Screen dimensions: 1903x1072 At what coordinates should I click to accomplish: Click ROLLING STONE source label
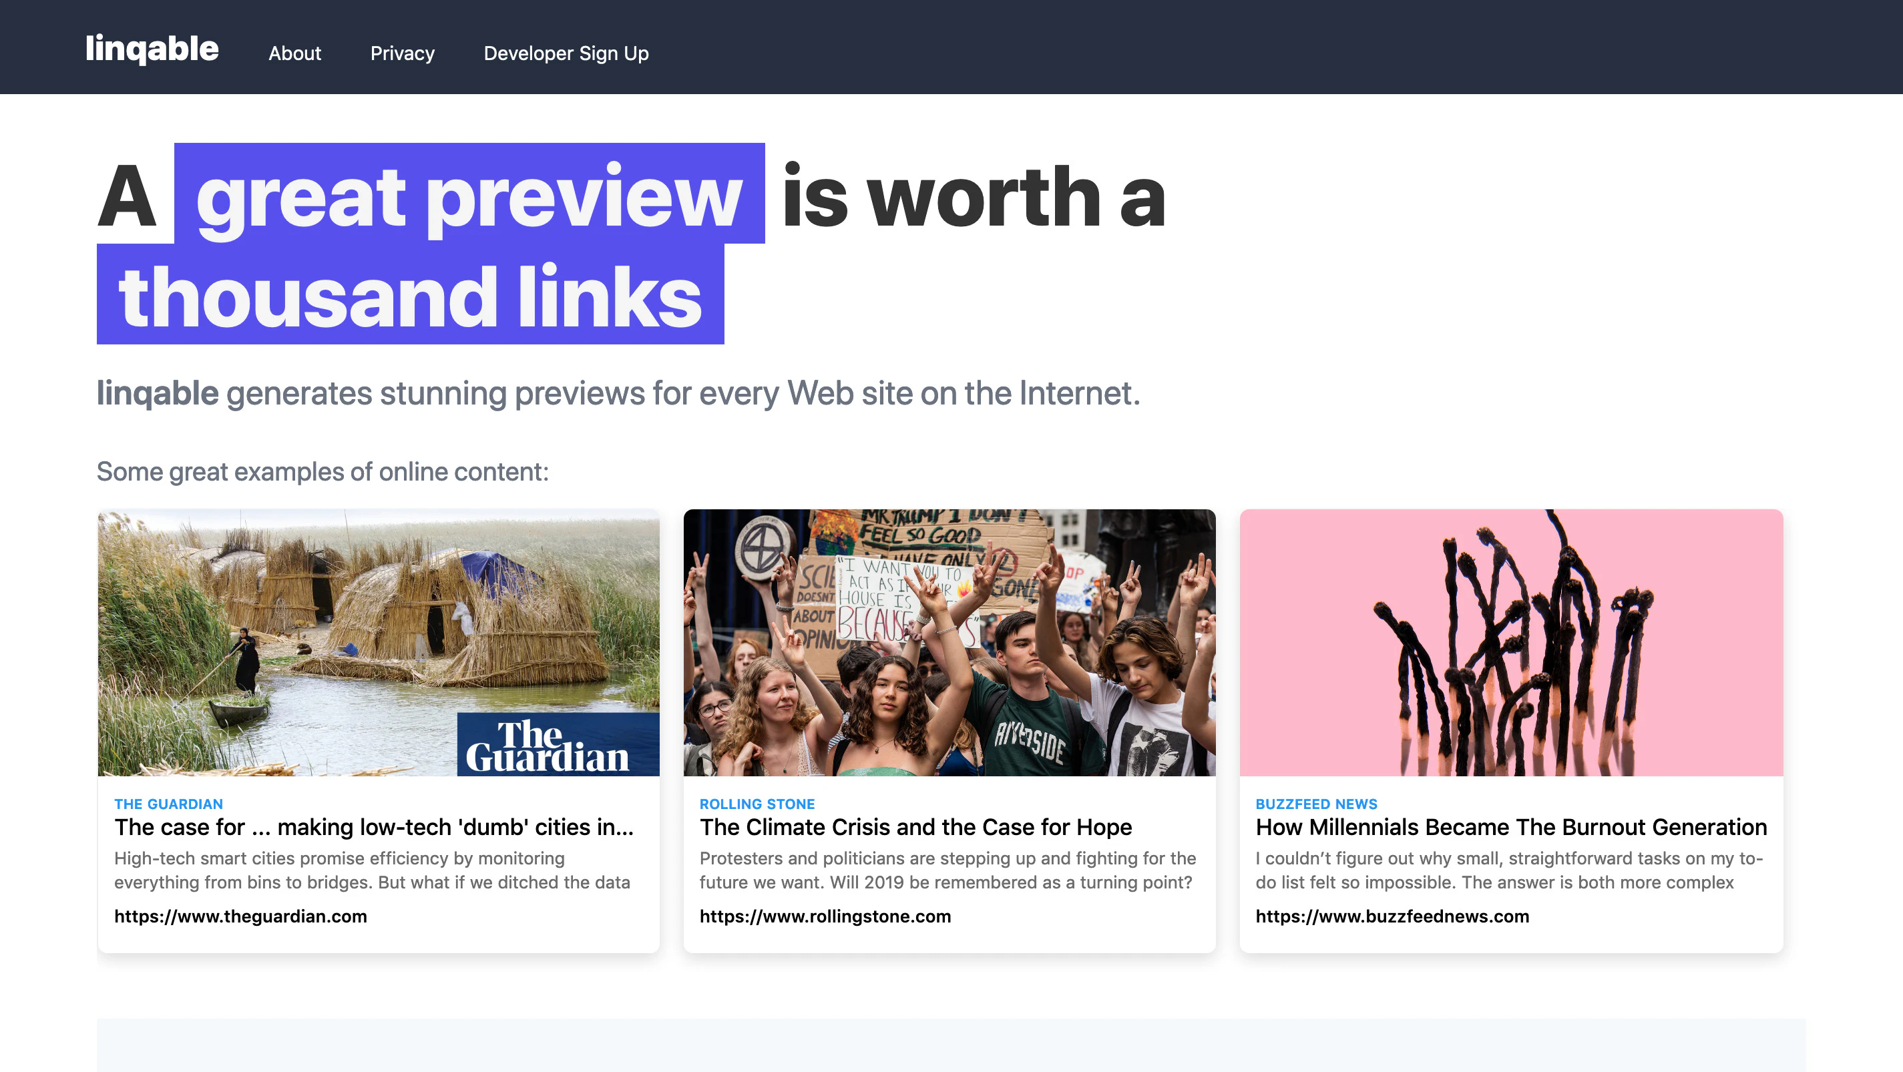pyautogui.click(x=757, y=804)
